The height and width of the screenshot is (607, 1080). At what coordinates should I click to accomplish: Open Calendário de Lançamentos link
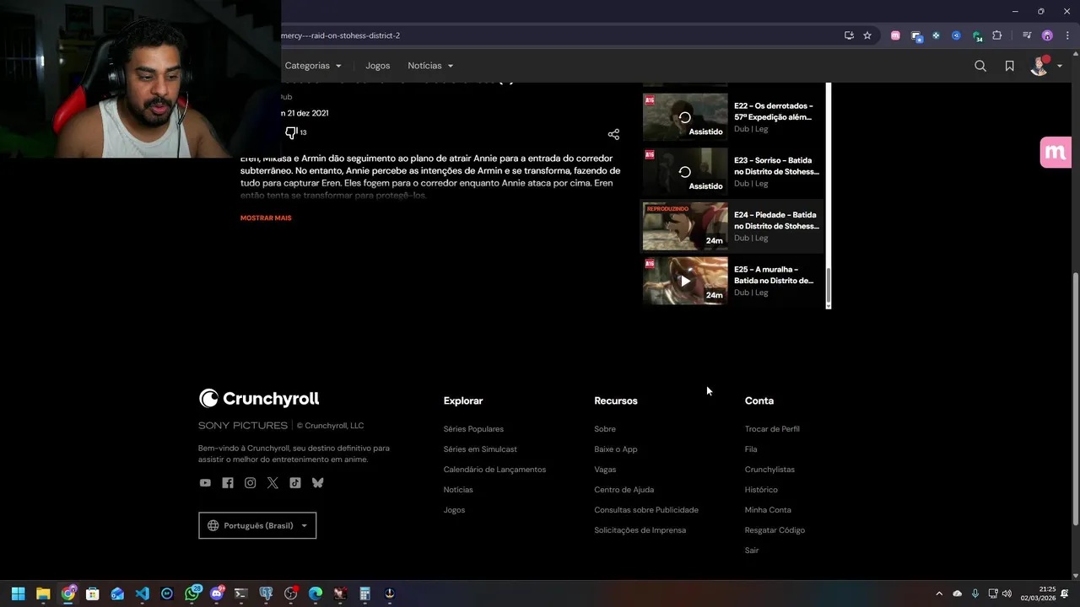[494, 470]
